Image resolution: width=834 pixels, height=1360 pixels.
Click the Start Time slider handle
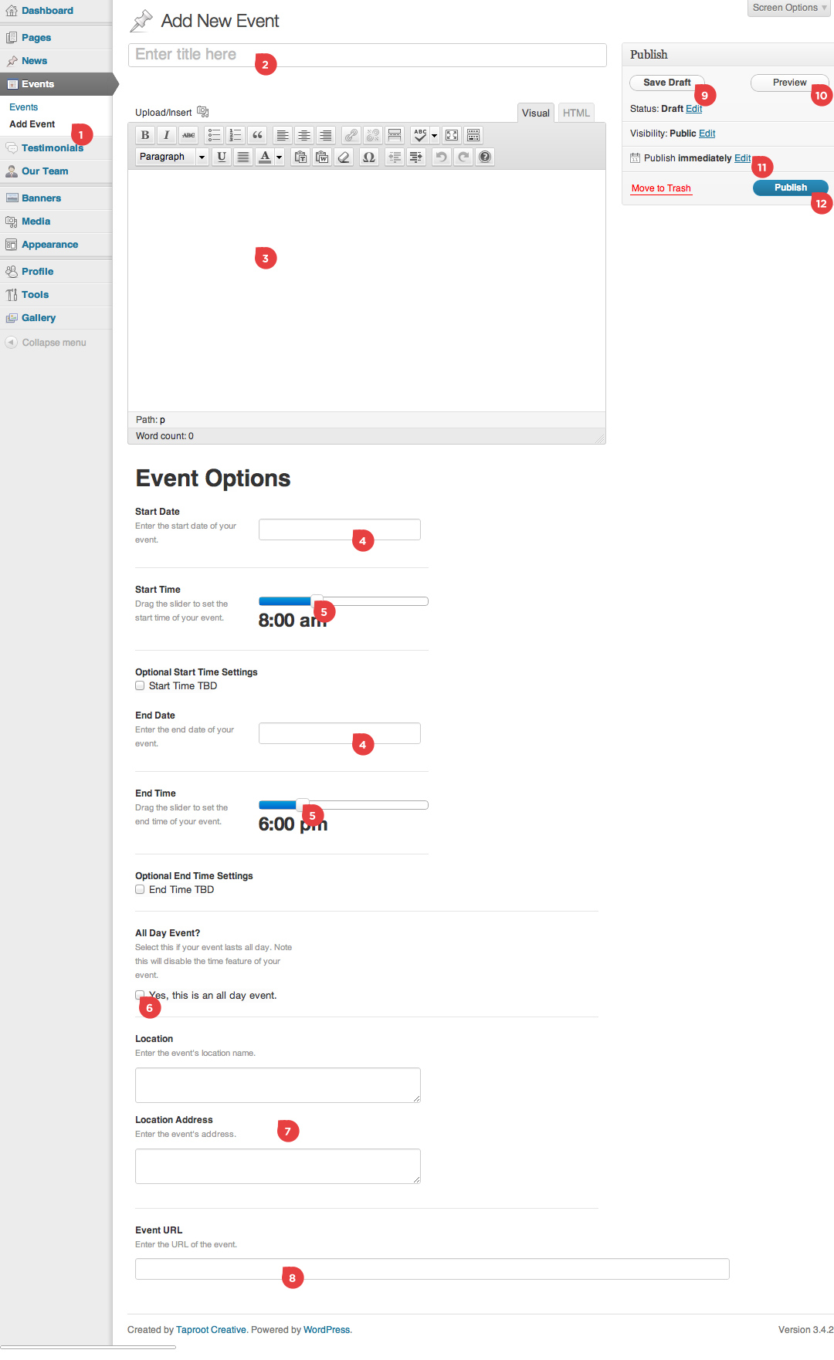point(316,600)
